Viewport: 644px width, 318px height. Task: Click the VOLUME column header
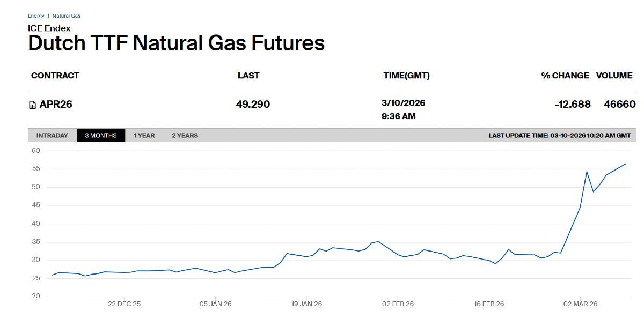614,76
